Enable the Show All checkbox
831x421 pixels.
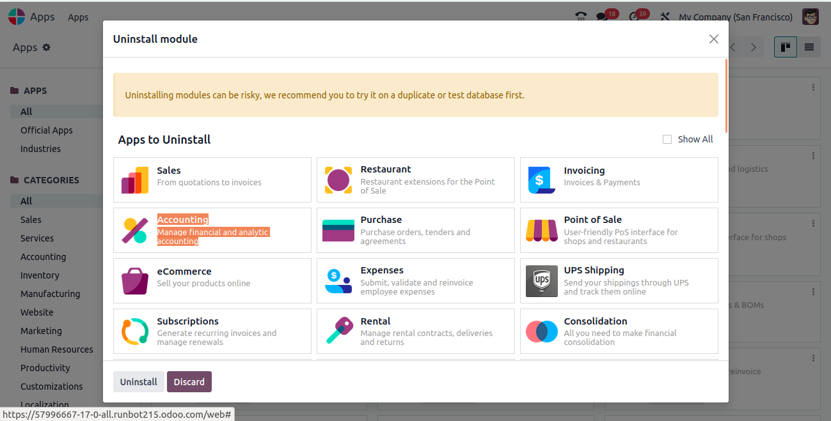click(x=667, y=139)
